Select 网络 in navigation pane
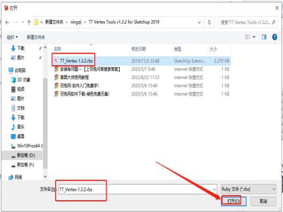The height and width of the screenshot is (212, 283). [16, 177]
